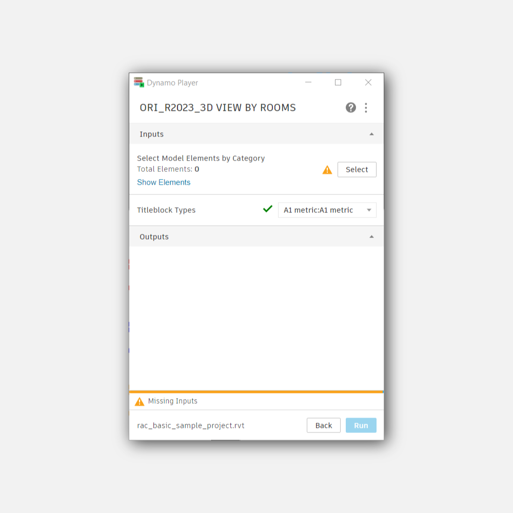The height and width of the screenshot is (513, 513).
Task: Click the Missing Inputs status message
Action: point(173,401)
